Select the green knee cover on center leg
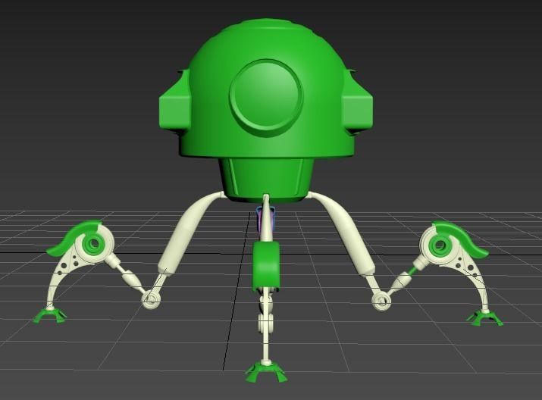Image resolution: width=542 pixels, height=400 pixels. (x=266, y=265)
